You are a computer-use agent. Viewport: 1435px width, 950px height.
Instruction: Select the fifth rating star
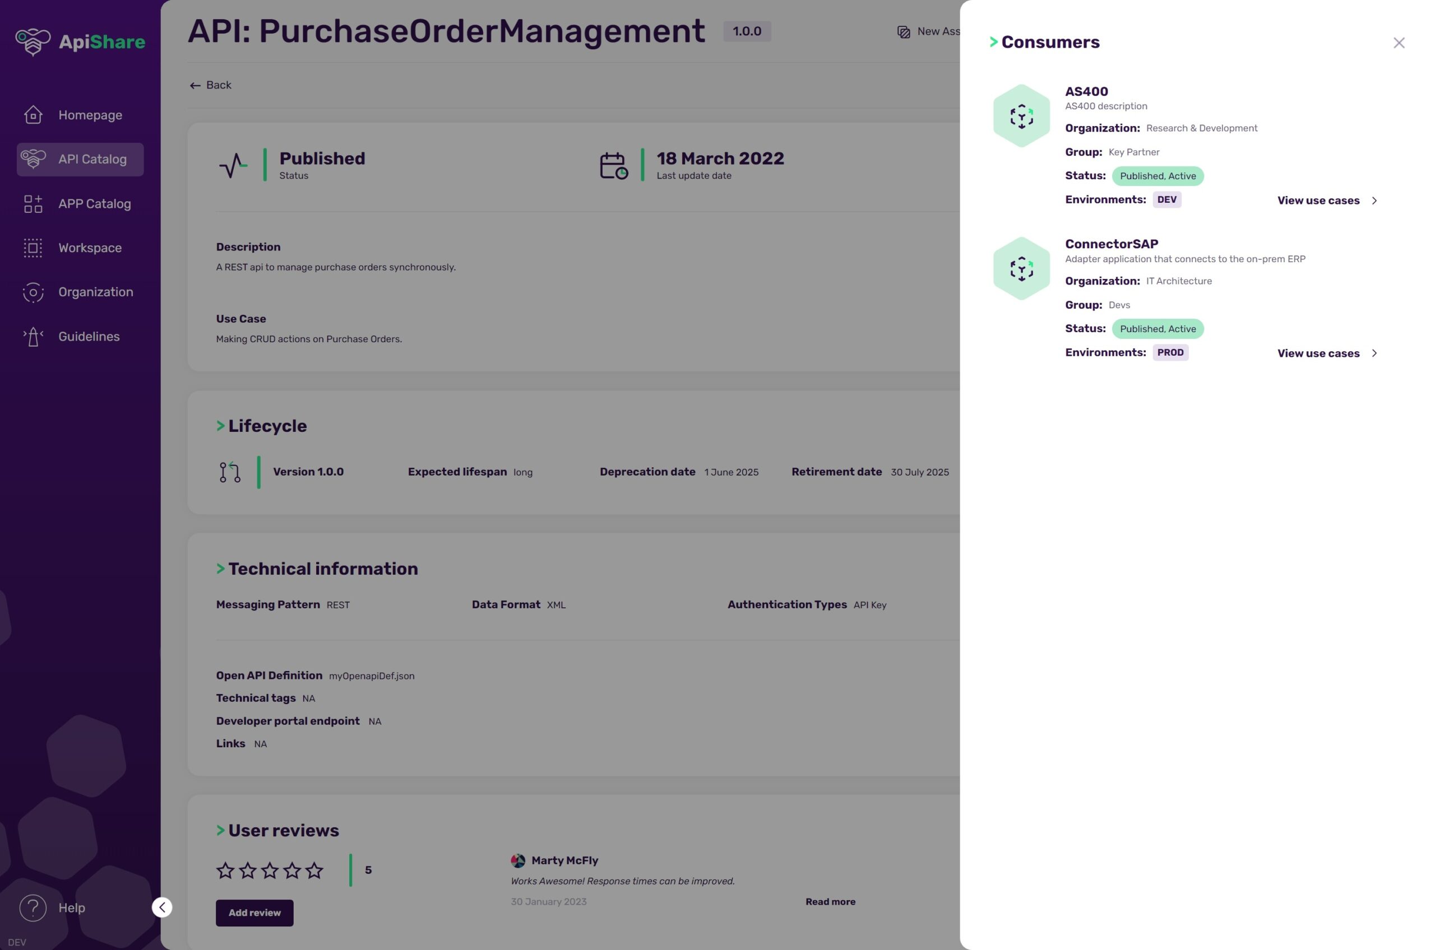tap(314, 870)
